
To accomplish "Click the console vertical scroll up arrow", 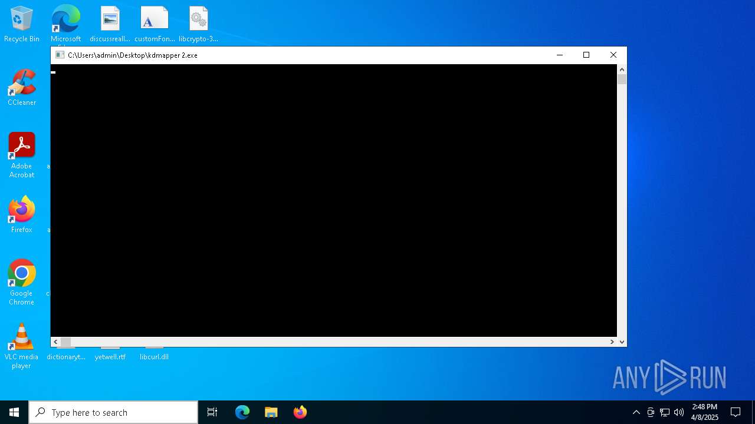I will pyautogui.click(x=622, y=69).
